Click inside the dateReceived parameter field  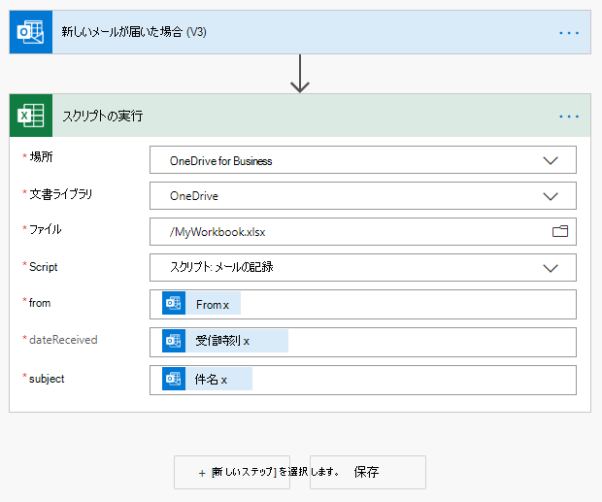[363, 342]
